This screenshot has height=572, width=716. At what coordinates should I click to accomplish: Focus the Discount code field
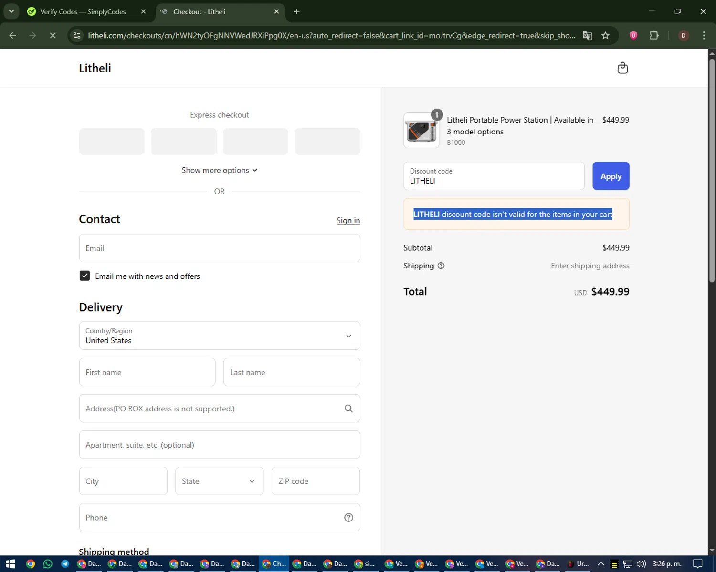pyautogui.click(x=494, y=176)
